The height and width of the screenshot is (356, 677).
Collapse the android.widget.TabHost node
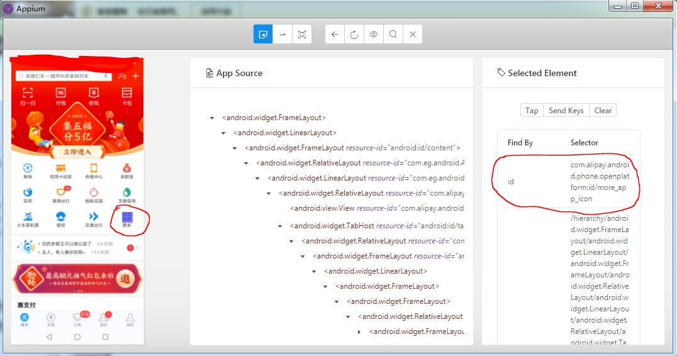click(280, 226)
